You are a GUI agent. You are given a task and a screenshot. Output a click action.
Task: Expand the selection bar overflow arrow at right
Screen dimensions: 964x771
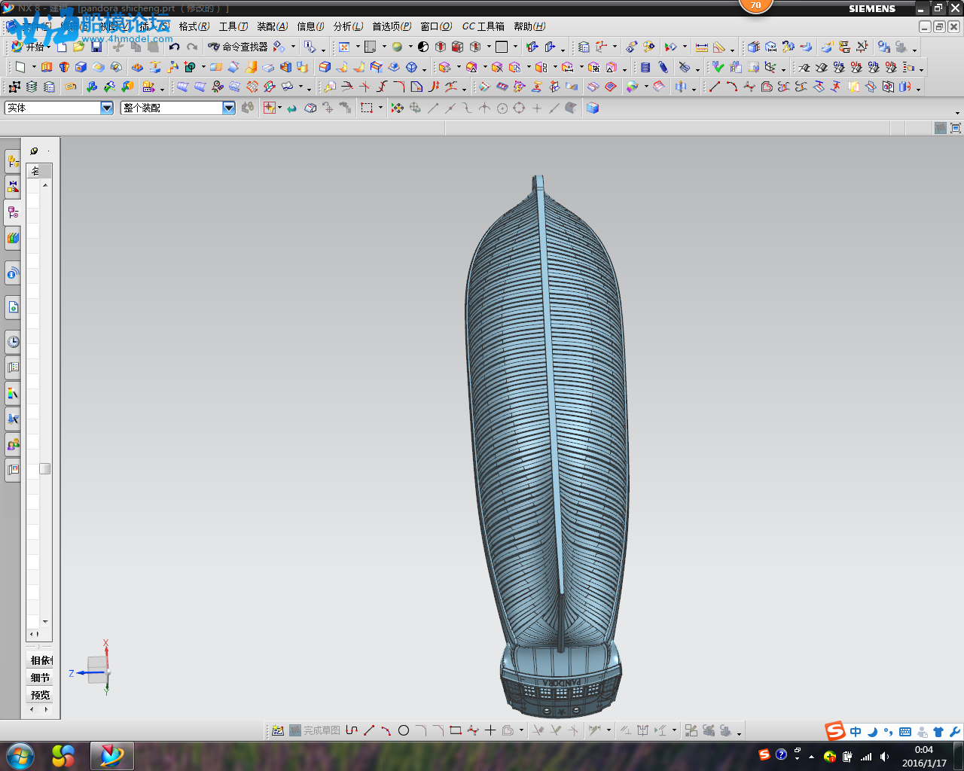pyautogui.click(x=957, y=113)
